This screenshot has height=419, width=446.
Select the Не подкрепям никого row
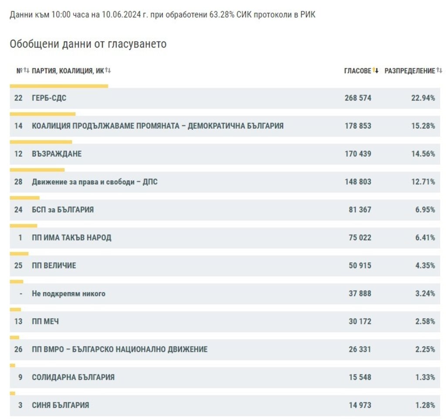click(68, 293)
